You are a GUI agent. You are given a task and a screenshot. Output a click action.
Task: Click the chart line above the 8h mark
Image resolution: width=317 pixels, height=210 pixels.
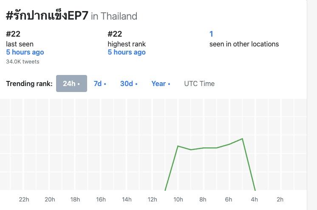coord(204,148)
